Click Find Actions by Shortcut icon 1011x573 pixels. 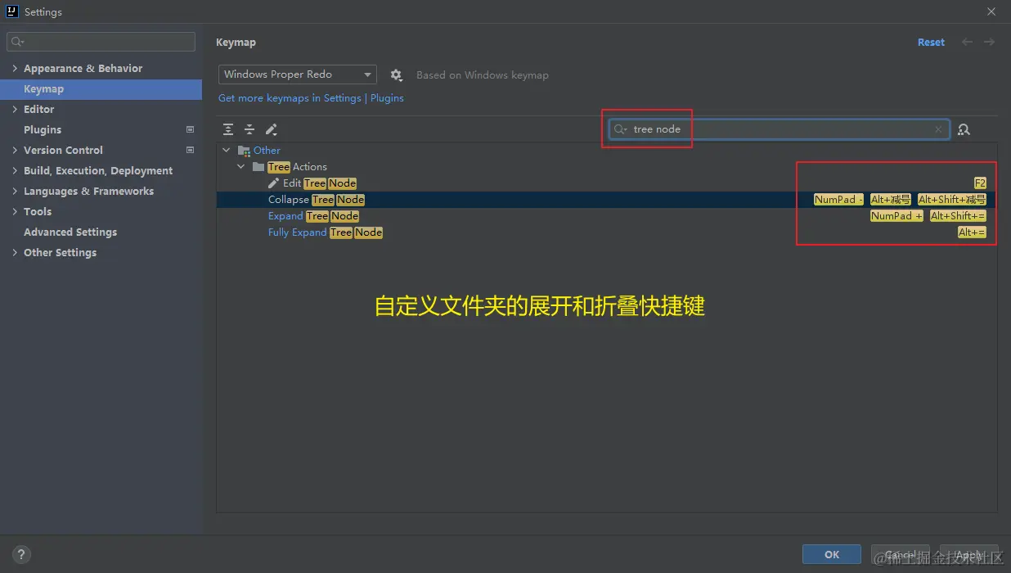(x=964, y=129)
